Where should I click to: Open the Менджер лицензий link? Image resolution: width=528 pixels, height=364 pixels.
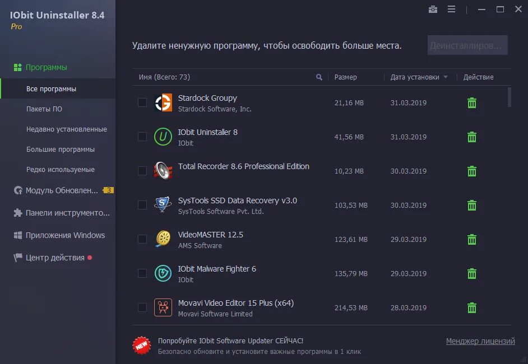pyautogui.click(x=480, y=341)
